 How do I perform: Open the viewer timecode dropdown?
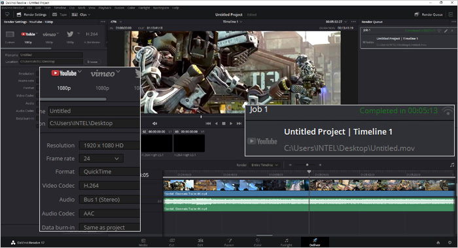pyautogui.click(x=336, y=22)
